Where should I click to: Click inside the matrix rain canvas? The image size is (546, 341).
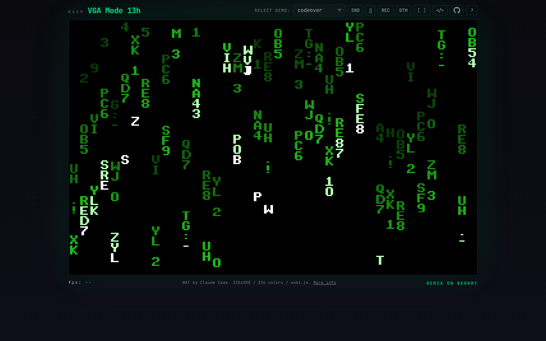coord(273,148)
